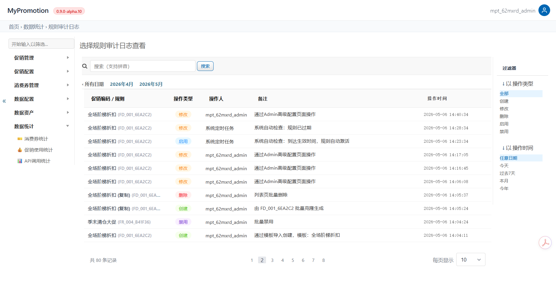Click the mpt_62mxrd_admin username in header
This screenshot has height=296, width=556.
513,11
